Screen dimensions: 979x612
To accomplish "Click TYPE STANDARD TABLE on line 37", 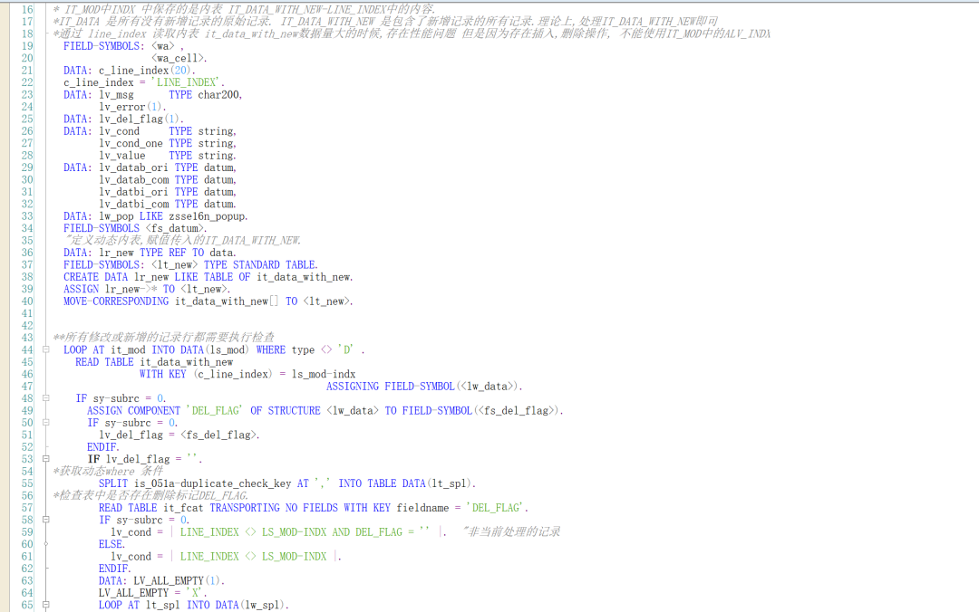I will pyautogui.click(x=259, y=265).
